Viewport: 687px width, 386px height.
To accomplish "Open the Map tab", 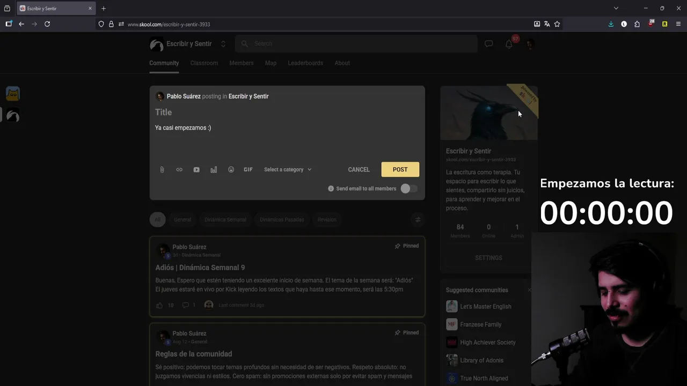I will (x=271, y=63).
